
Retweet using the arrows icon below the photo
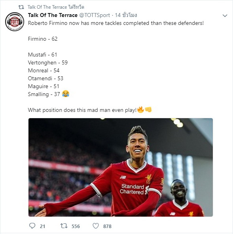coord(64,226)
